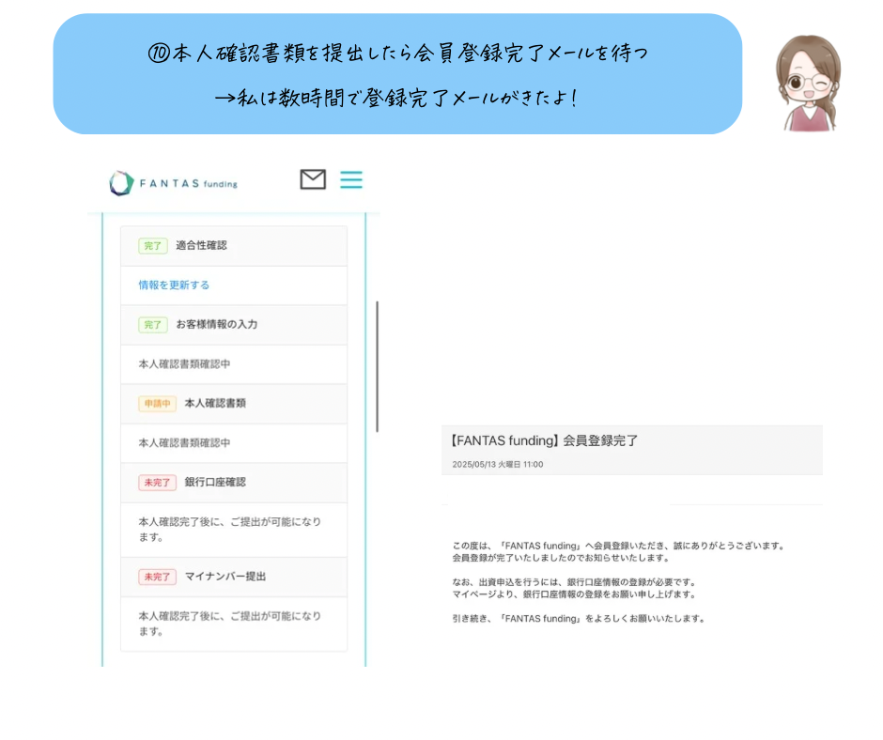Open the mail envelope icon

point(313,179)
